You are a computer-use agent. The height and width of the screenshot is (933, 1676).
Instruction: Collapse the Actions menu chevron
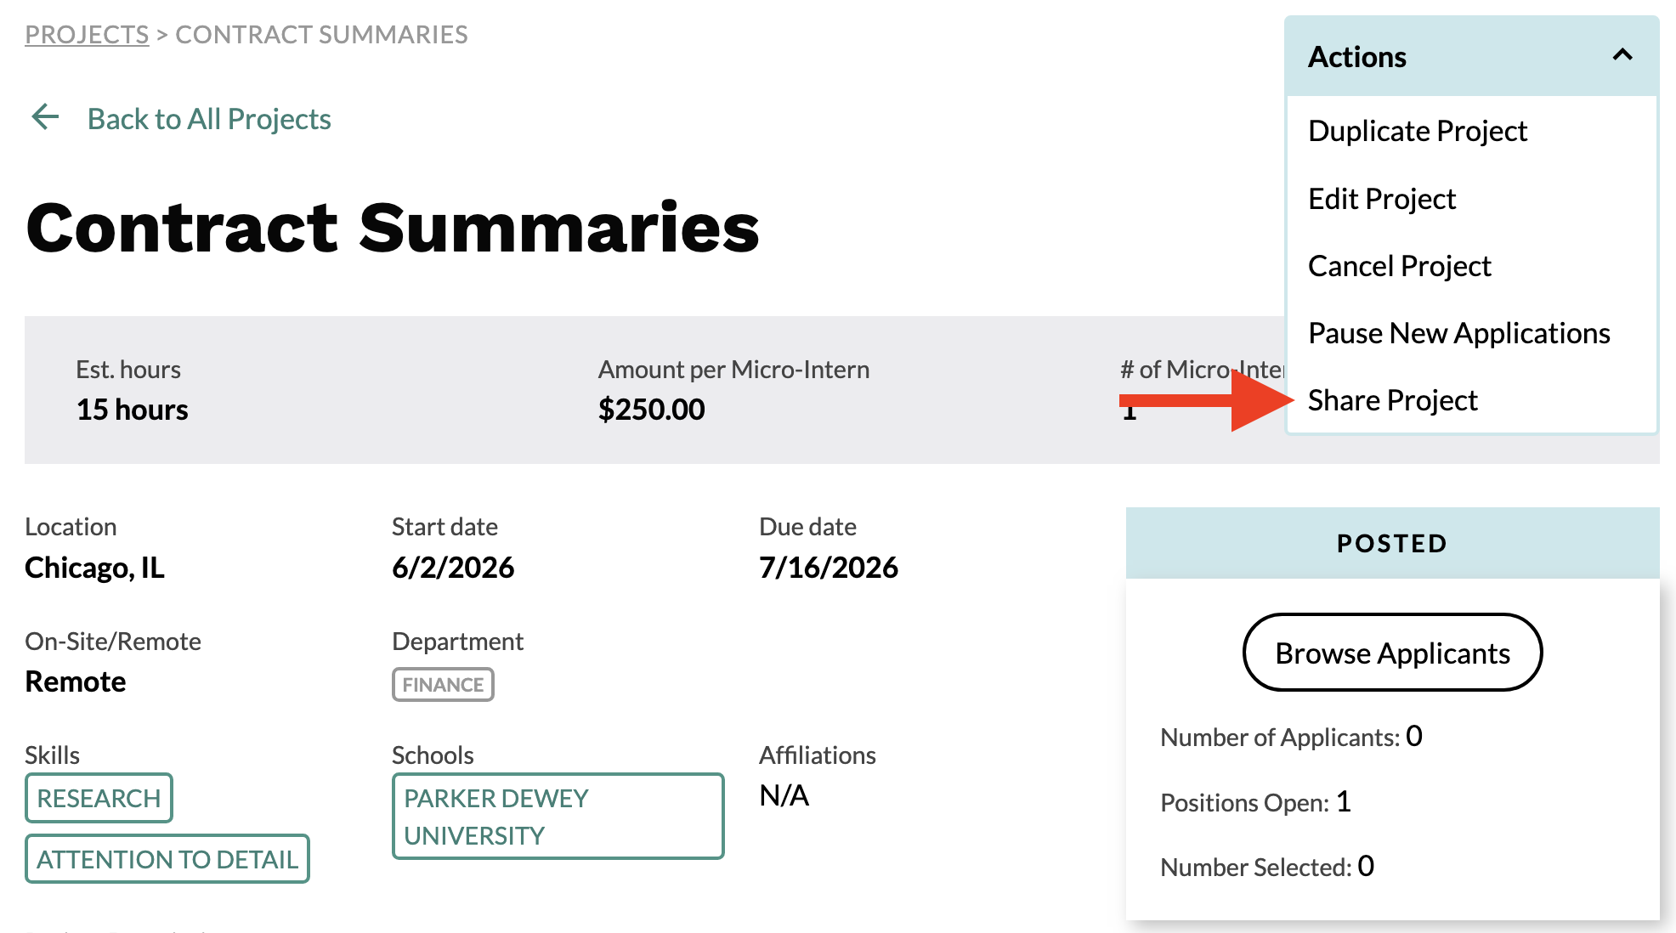point(1622,55)
